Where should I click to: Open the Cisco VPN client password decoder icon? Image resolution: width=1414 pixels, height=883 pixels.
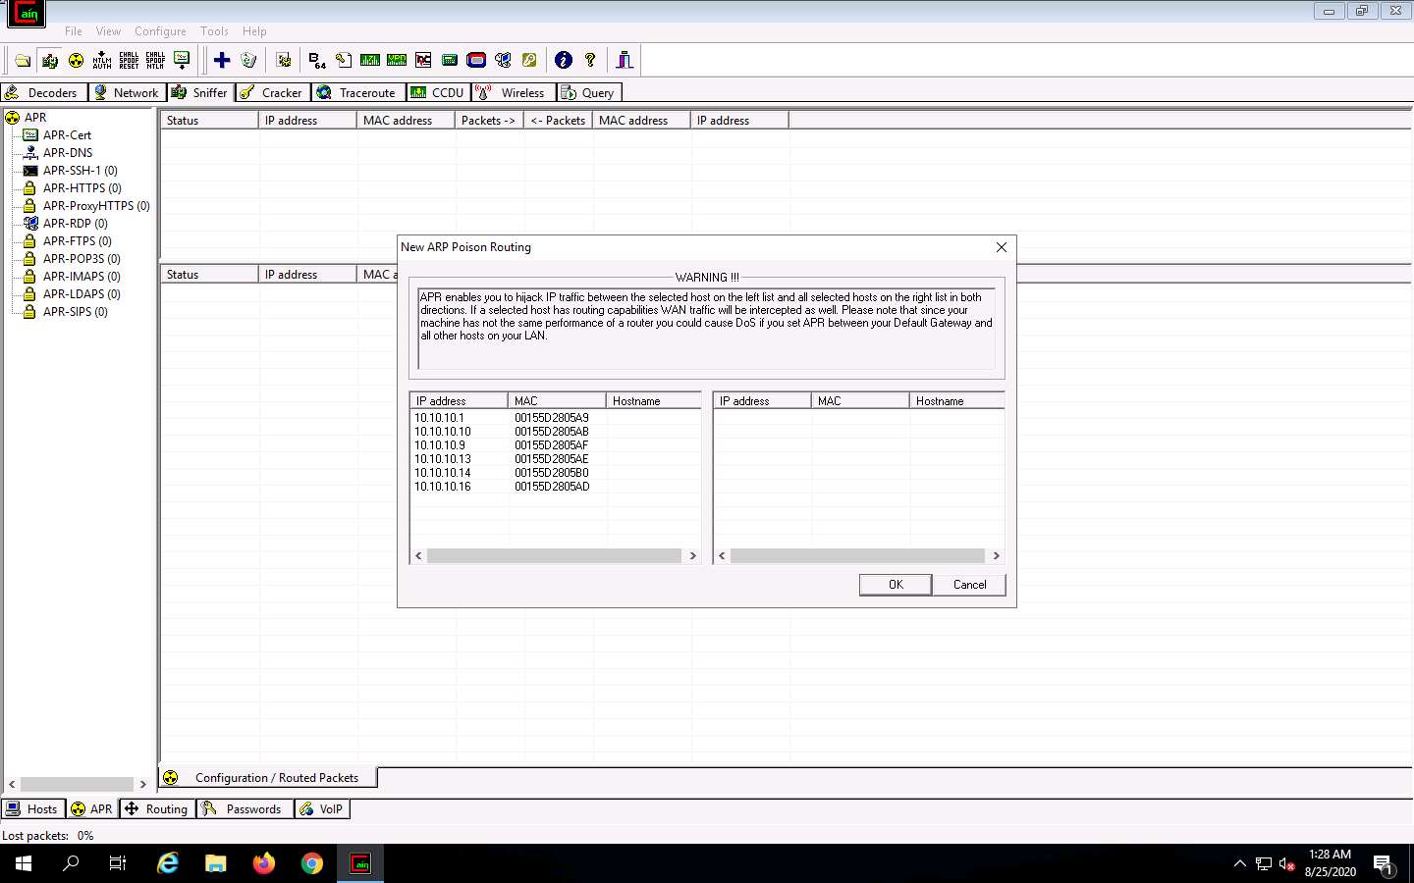397,60
